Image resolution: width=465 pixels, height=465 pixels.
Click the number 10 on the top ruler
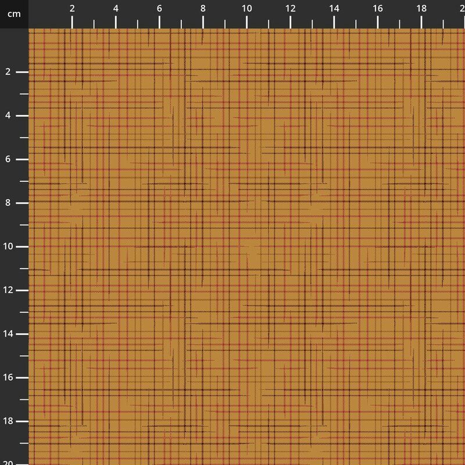click(245, 9)
